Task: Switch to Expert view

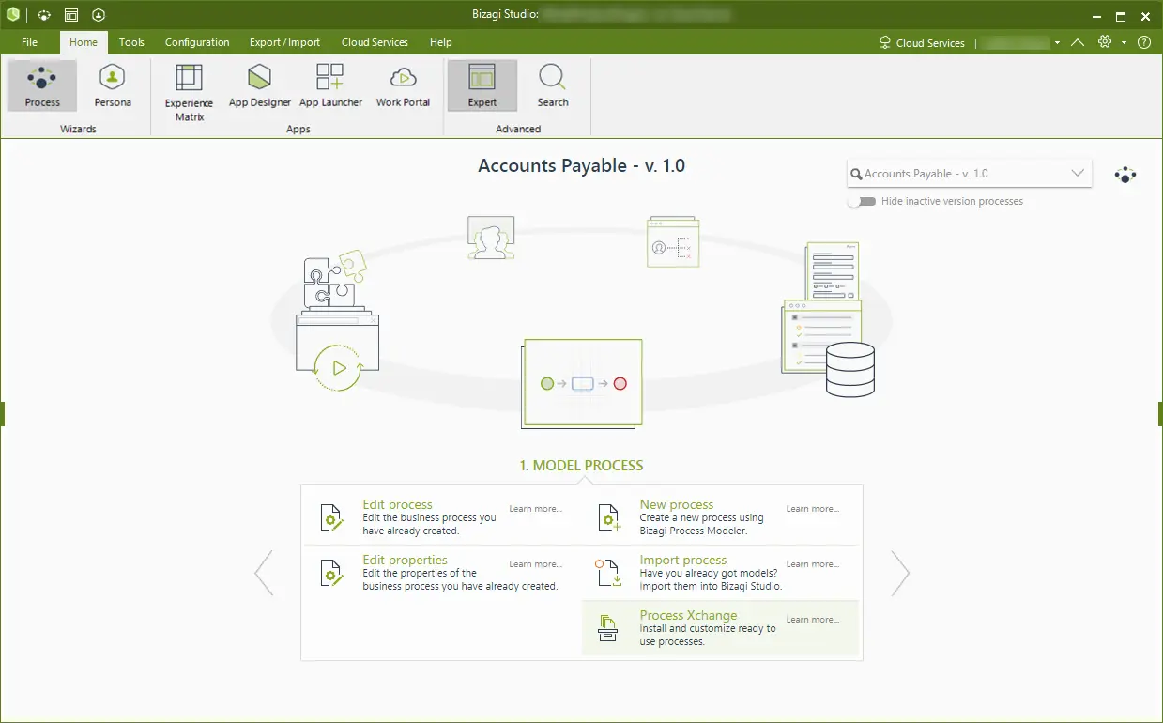Action: pos(482,85)
